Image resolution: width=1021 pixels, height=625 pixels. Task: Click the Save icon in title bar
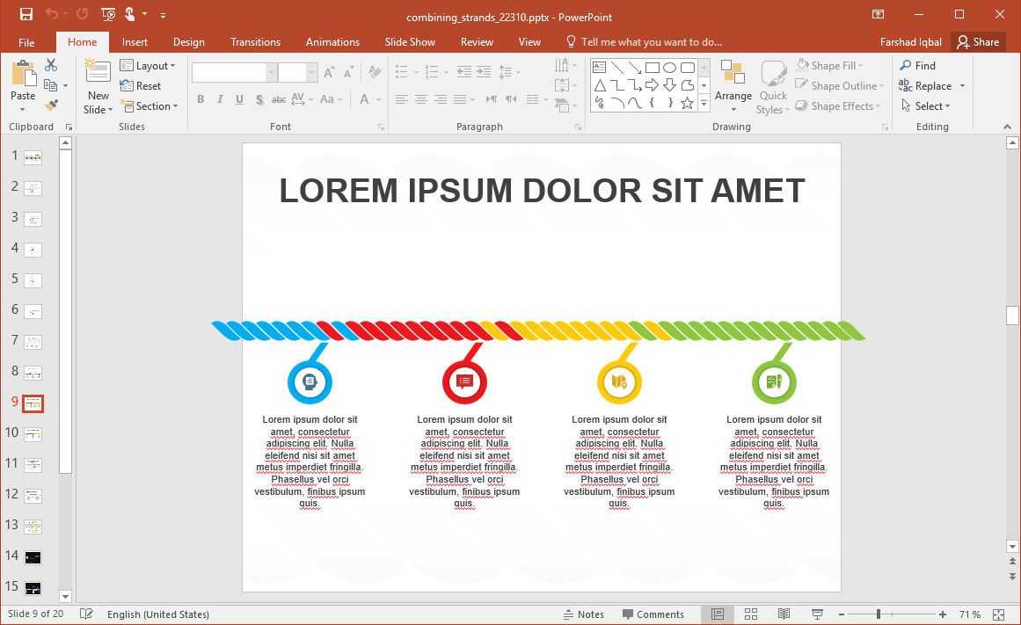26,14
